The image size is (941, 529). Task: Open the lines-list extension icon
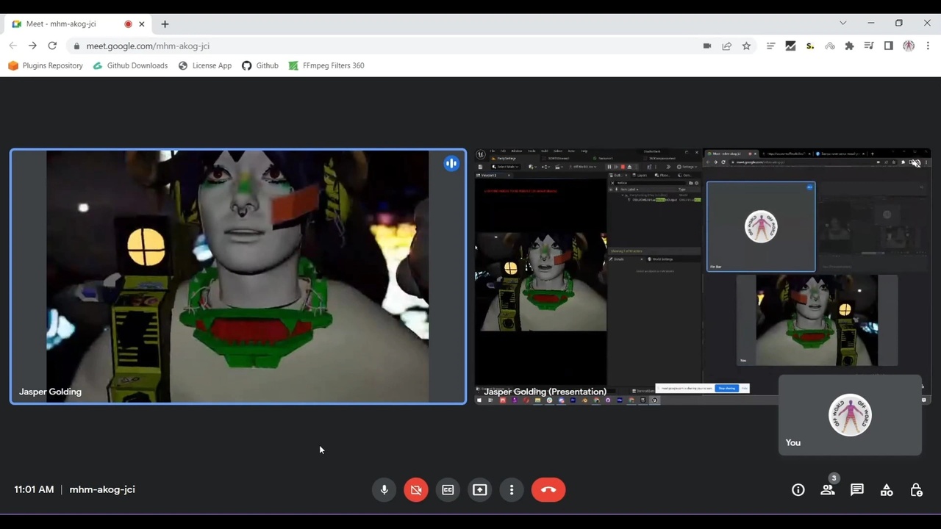770,46
